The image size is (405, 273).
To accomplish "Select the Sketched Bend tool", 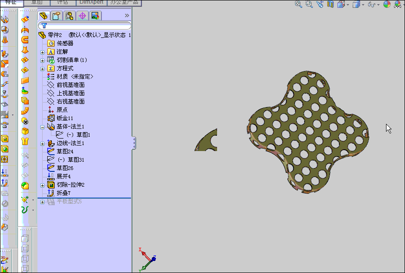I will [5, 94].
